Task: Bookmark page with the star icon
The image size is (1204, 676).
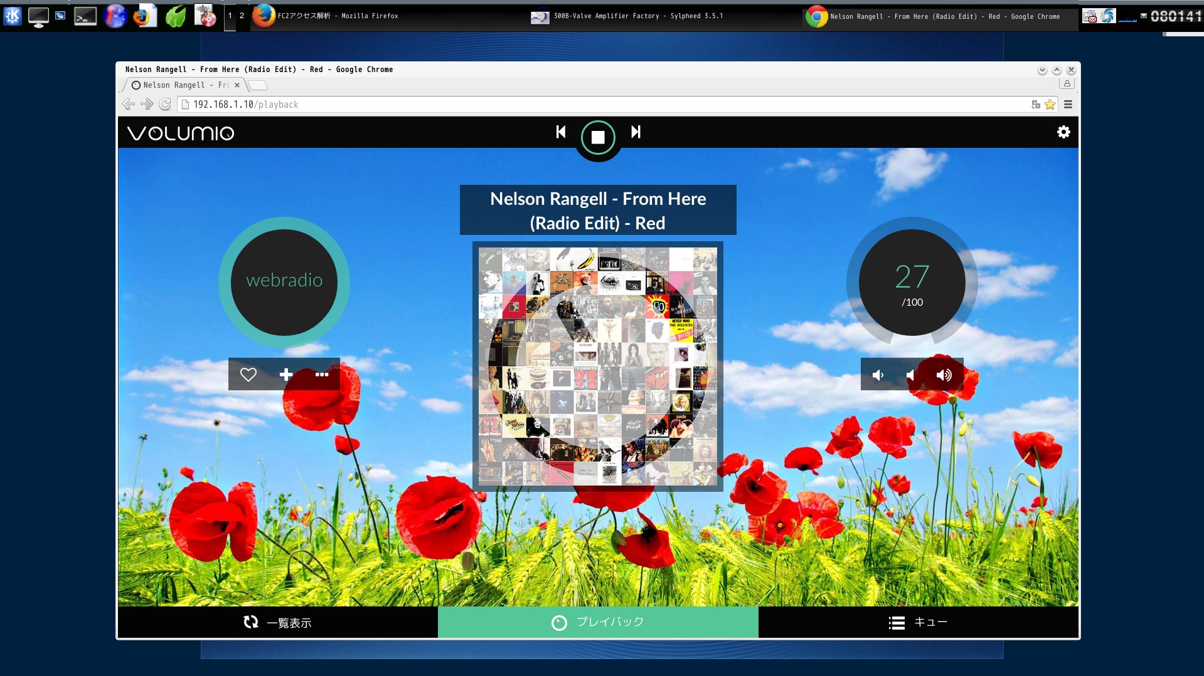Action: pos(1050,105)
